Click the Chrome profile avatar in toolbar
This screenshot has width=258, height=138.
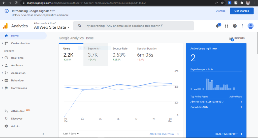point(248,3)
